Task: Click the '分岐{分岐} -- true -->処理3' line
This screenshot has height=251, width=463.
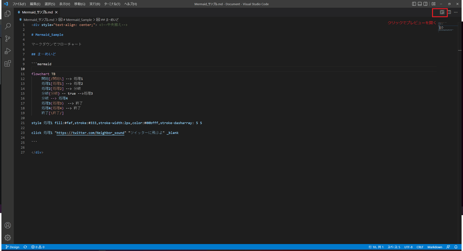Action: (x=67, y=94)
